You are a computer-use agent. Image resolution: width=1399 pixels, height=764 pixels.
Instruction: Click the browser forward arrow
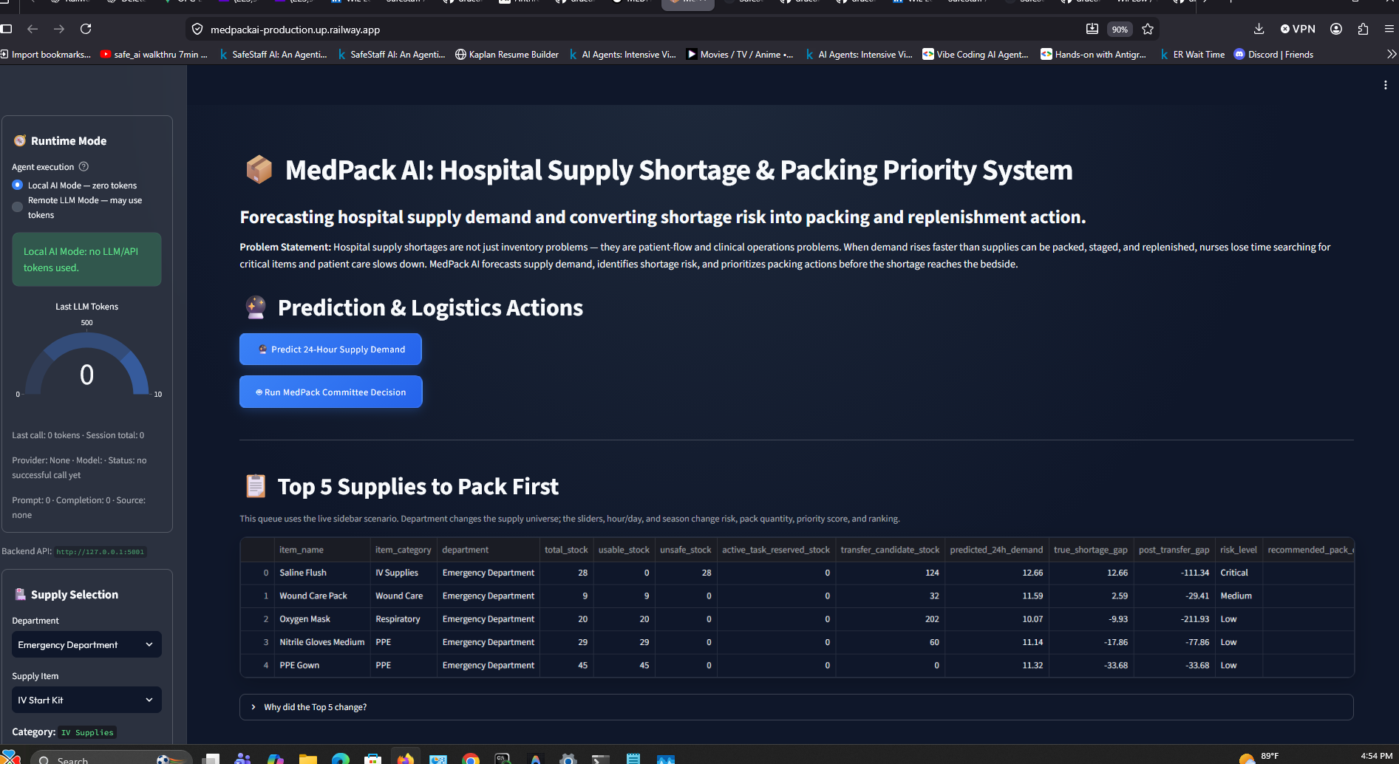click(x=59, y=29)
